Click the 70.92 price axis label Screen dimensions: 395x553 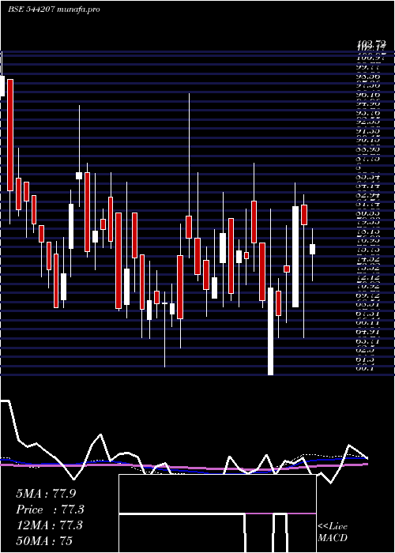(369, 285)
